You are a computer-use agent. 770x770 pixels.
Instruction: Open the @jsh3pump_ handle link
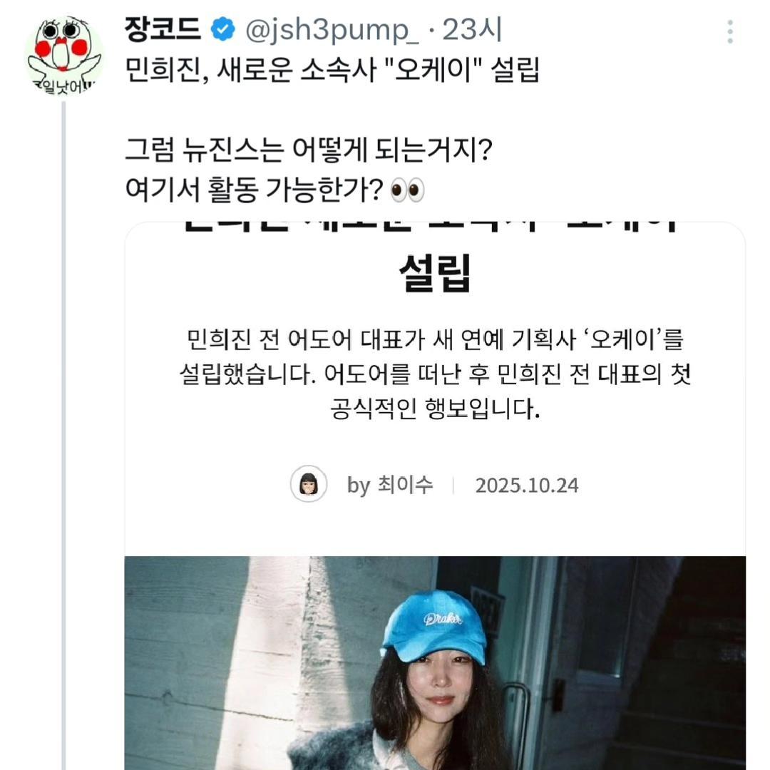pos(332,30)
